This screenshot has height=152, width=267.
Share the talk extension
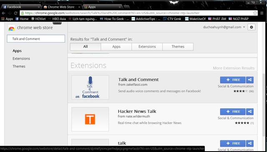250,144
